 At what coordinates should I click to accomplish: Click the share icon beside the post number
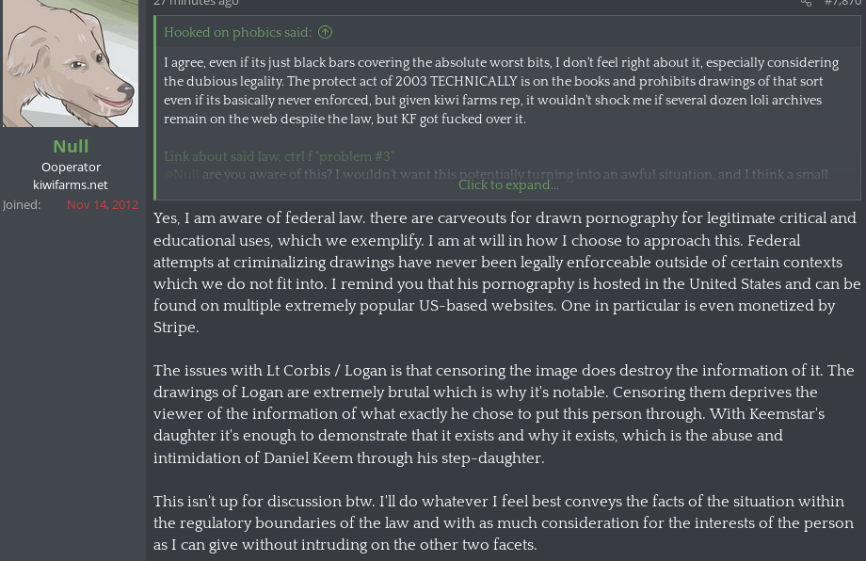coord(806,3)
